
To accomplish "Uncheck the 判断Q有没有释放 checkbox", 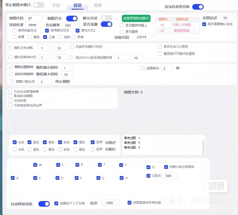I will click(166, 167).
